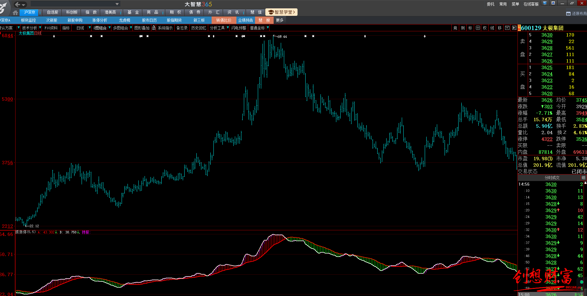Expand the 日线 period dropdown arrow
This screenshot has height=296, width=587.
[x=90, y=28]
